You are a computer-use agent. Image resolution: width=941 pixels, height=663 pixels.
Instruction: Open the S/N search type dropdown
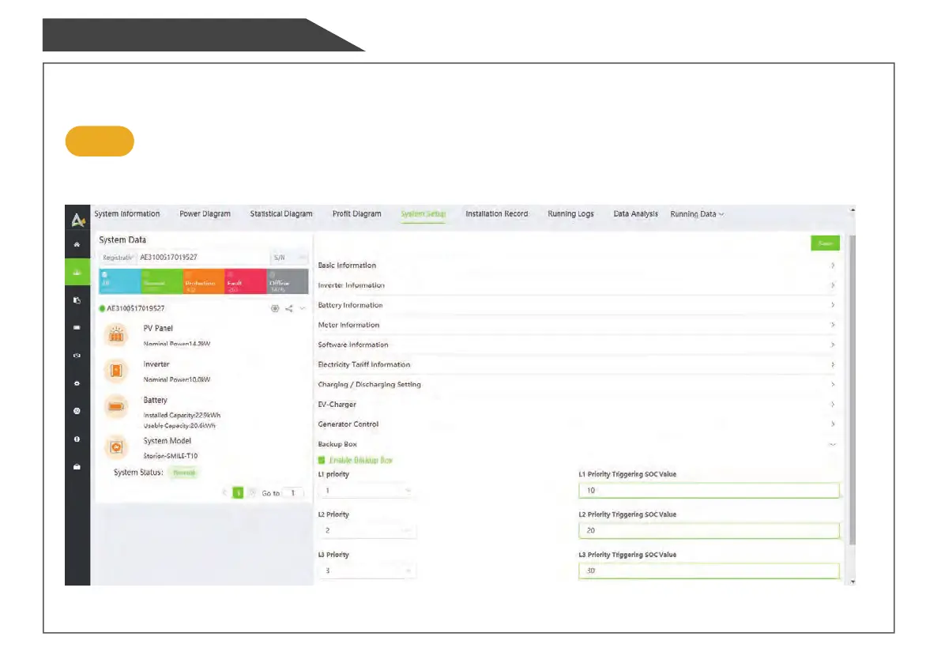point(289,258)
